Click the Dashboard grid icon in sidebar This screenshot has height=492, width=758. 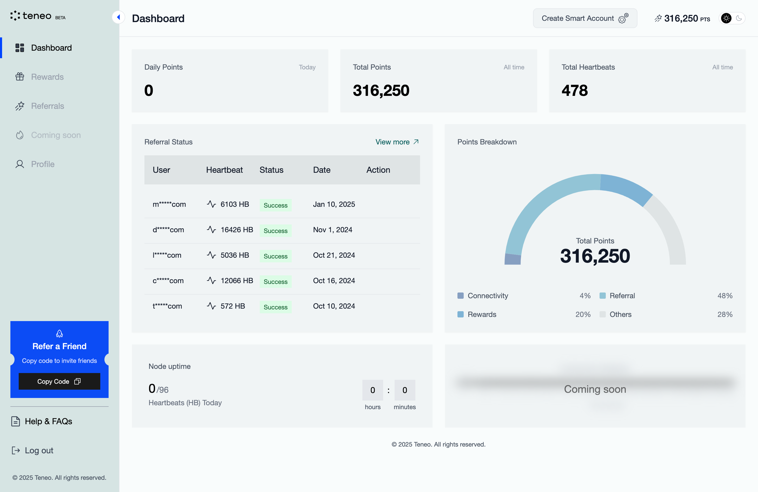click(20, 48)
